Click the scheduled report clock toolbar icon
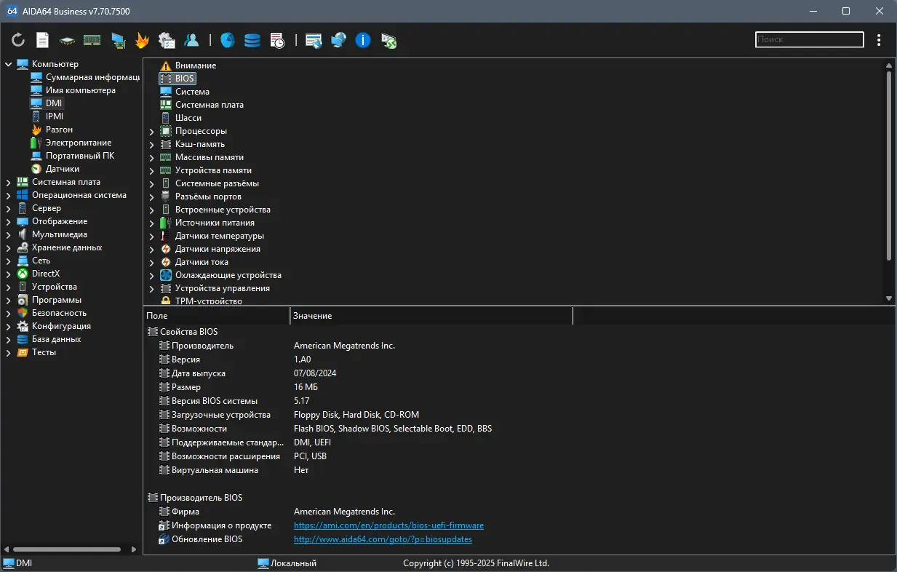Screen dimensions: 897x572 click(277, 40)
